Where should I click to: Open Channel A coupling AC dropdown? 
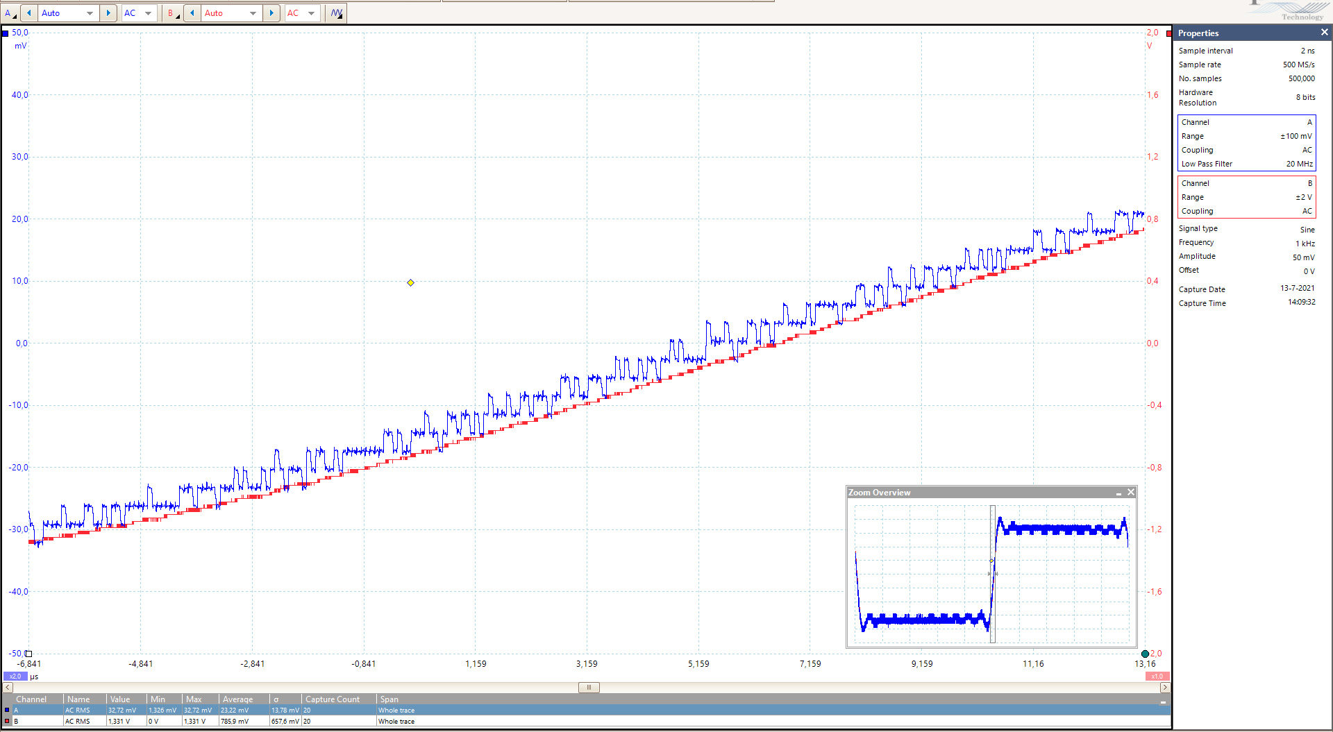138,13
